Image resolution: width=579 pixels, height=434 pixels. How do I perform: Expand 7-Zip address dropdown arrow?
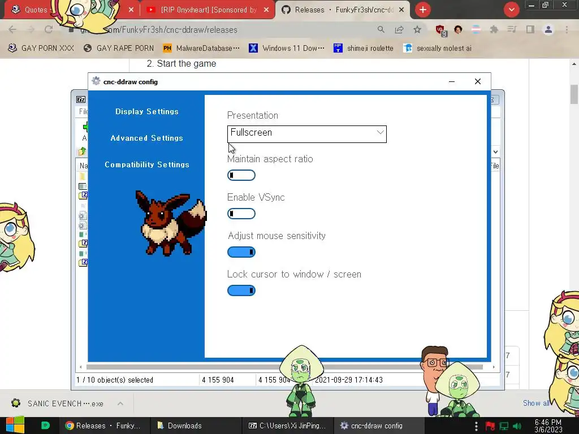point(495,151)
